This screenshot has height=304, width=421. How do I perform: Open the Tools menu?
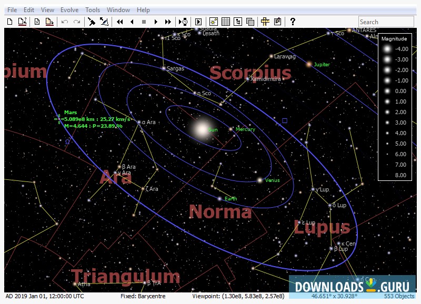click(x=93, y=10)
